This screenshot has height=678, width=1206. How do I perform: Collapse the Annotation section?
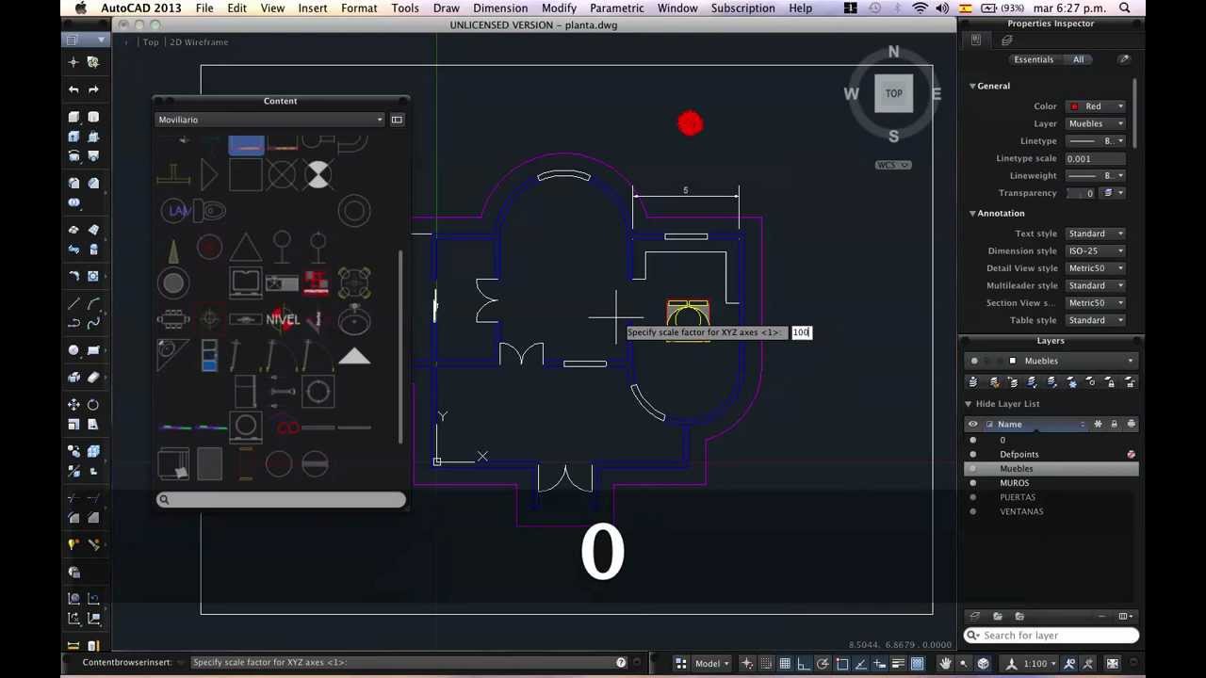pos(972,214)
